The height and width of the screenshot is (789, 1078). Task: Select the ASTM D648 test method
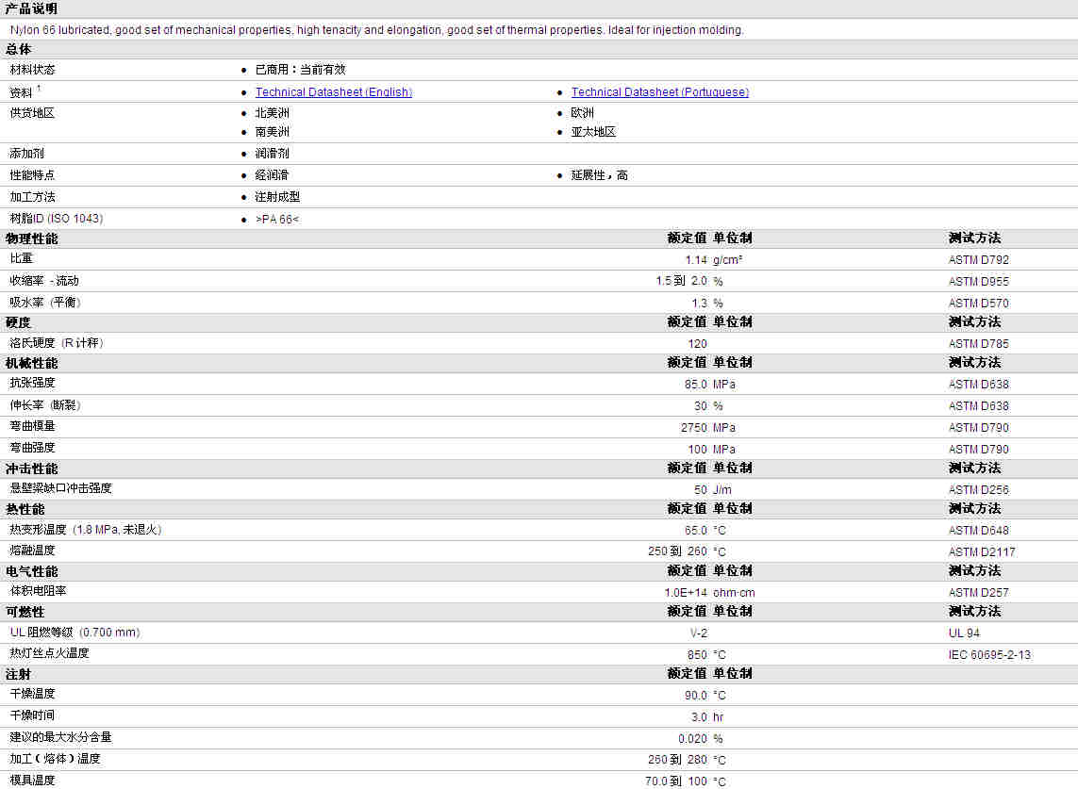tap(979, 531)
